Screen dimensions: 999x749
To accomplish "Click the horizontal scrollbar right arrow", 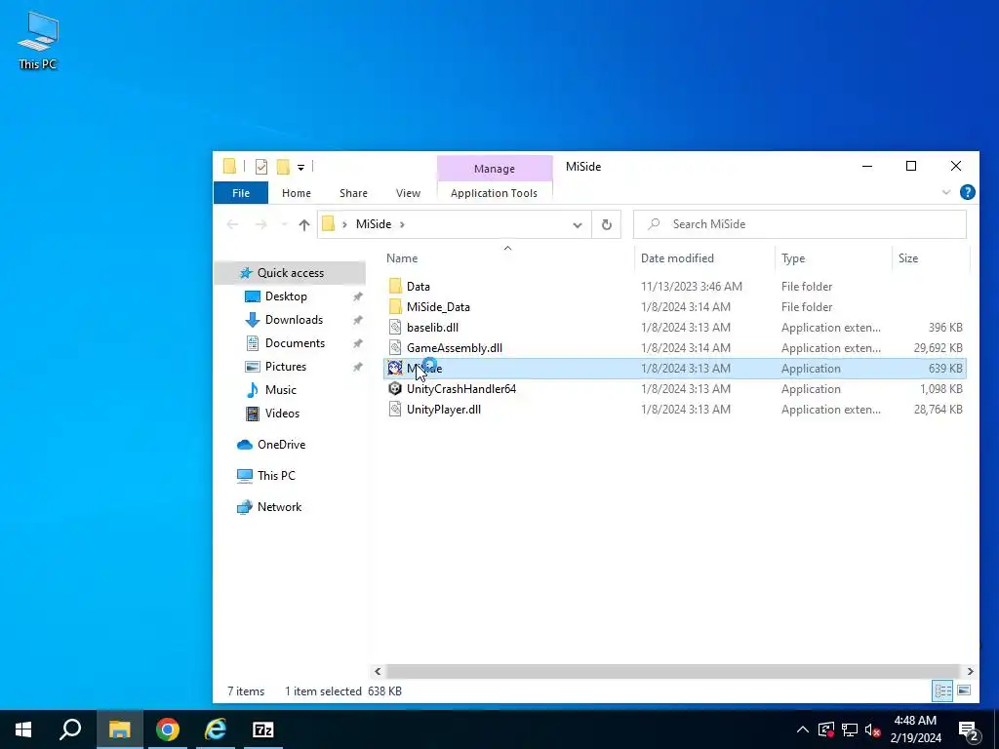I will click(x=970, y=671).
